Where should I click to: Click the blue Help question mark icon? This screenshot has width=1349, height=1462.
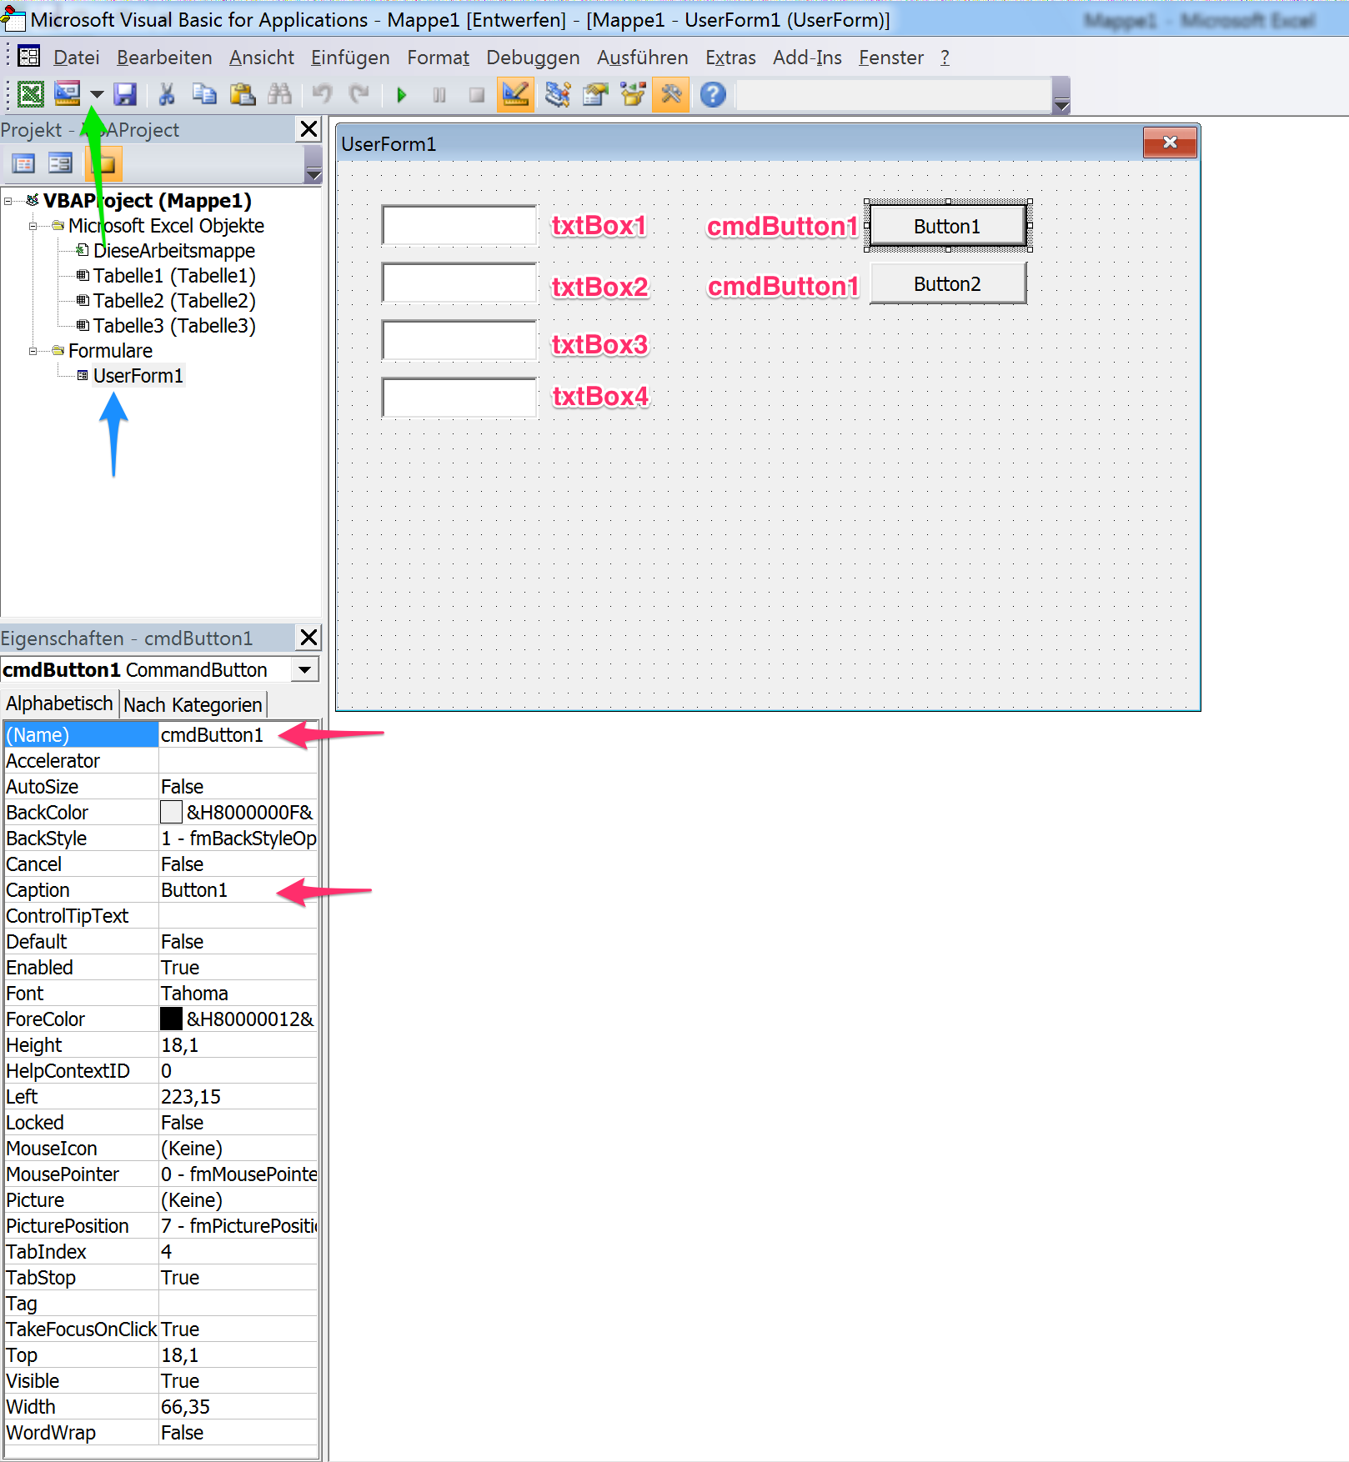[x=713, y=95]
